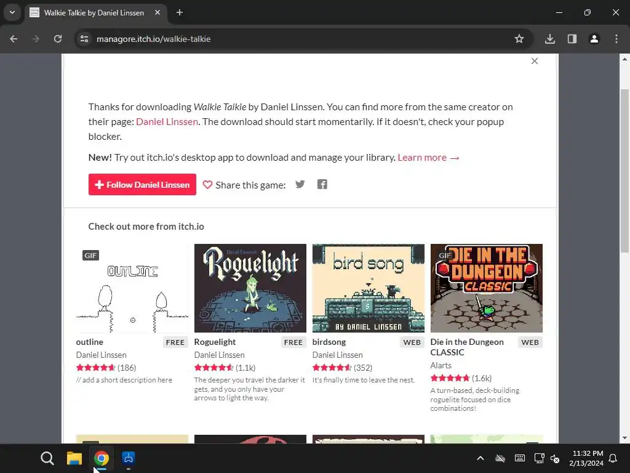Open author Alarts link

pyautogui.click(x=441, y=366)
